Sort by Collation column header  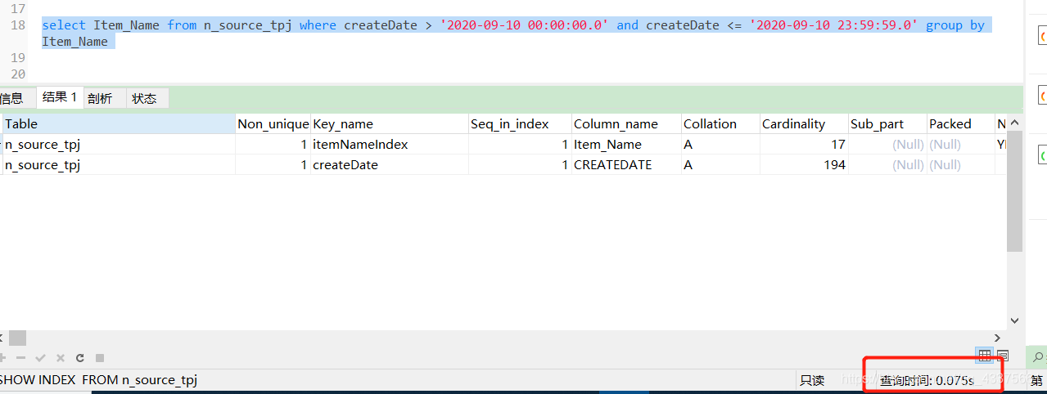coord(720,123)
